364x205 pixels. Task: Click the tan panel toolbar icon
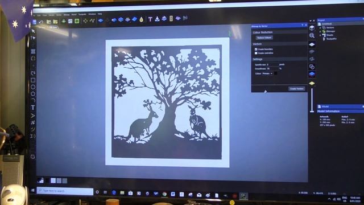pos(171,19)
